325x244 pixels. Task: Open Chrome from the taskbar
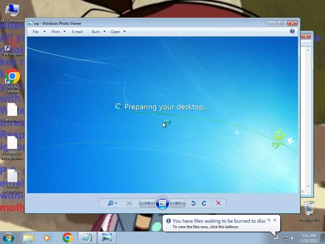point(67,238)
